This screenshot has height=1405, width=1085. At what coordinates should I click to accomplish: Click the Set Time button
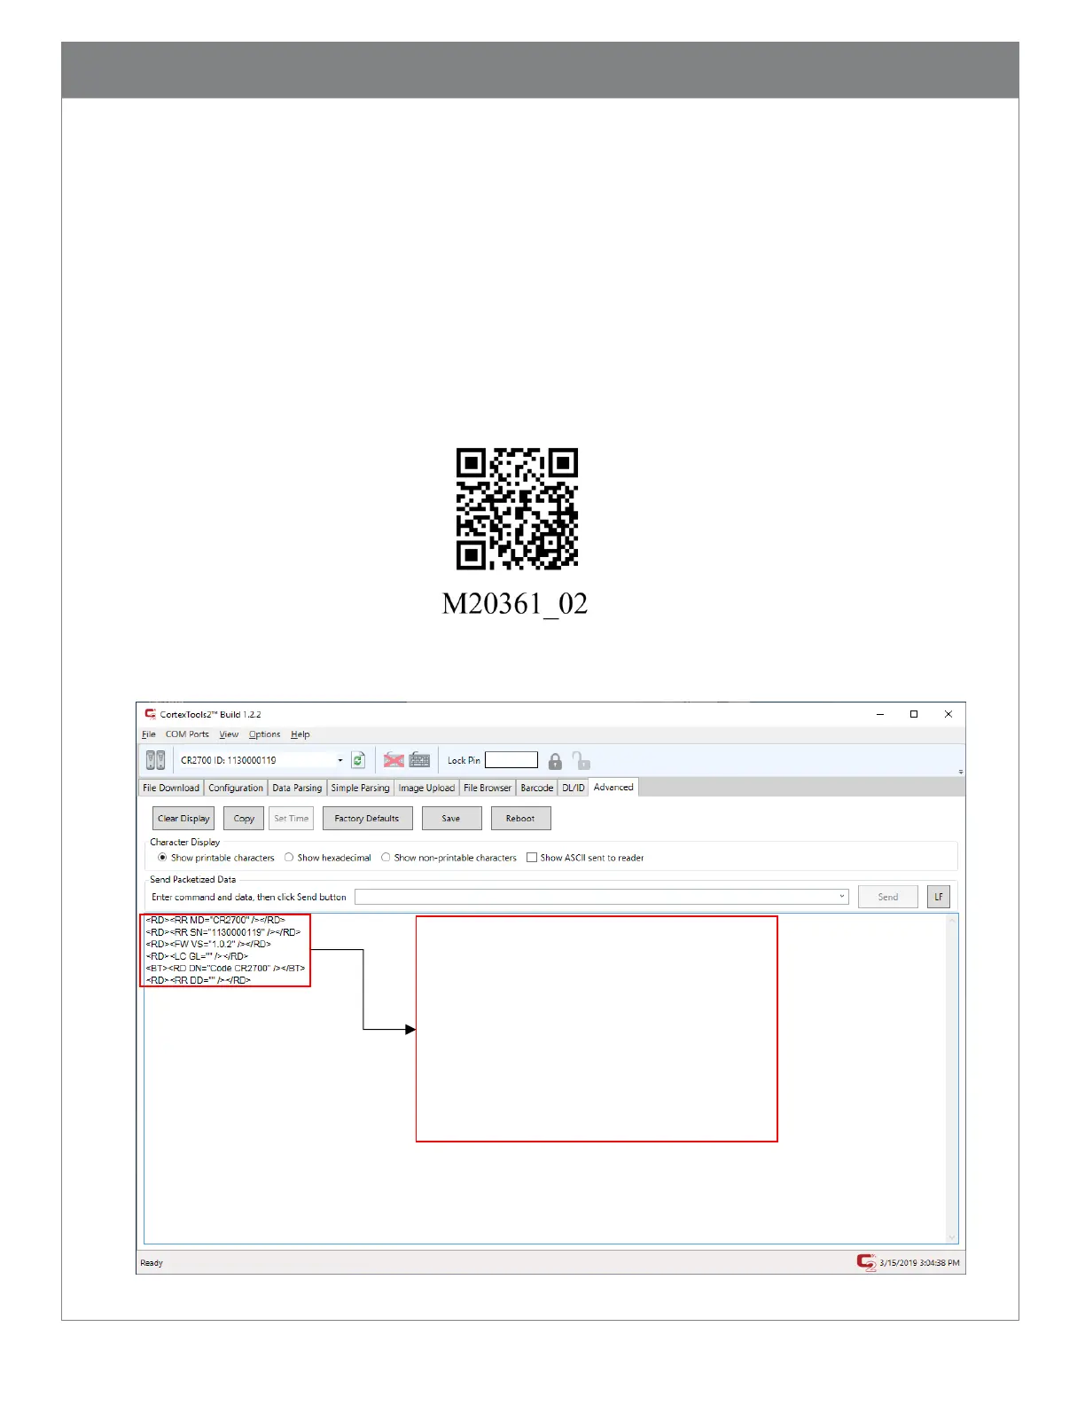[x=292, y=819]
